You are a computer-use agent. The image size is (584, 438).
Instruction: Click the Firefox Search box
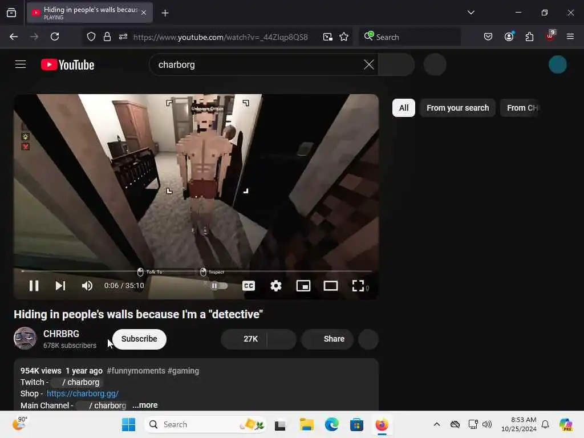pos(409,37)
